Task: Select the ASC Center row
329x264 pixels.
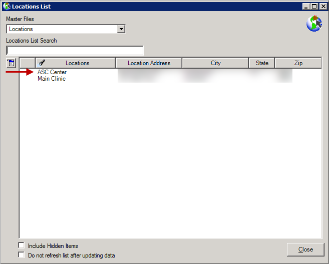Action: tap(170, 72)
